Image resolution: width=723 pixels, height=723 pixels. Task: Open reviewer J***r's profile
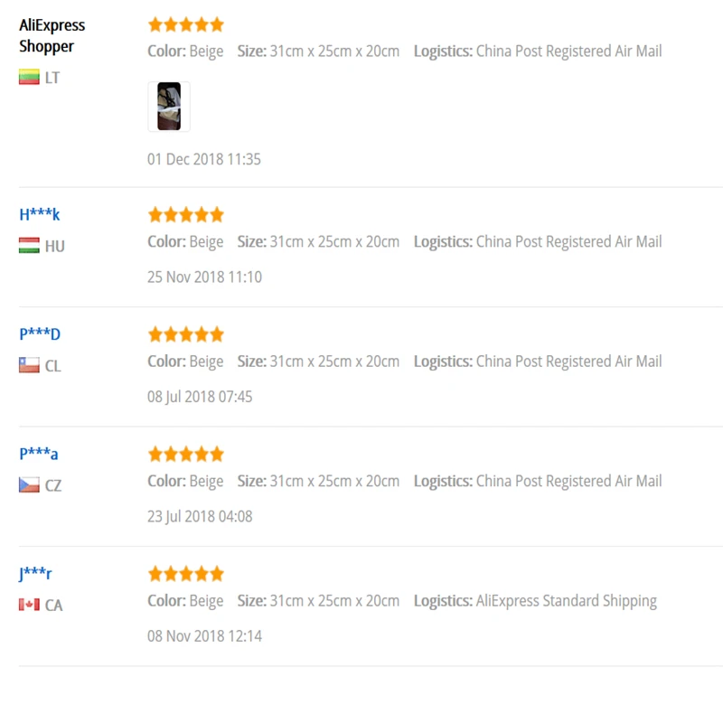(35, 574)
